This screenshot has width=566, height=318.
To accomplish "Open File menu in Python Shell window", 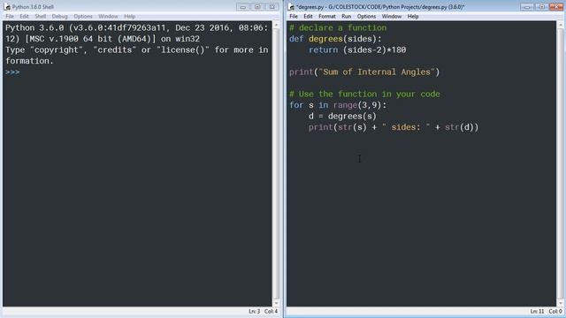I will pyautogui.click(x=10, y=16).
